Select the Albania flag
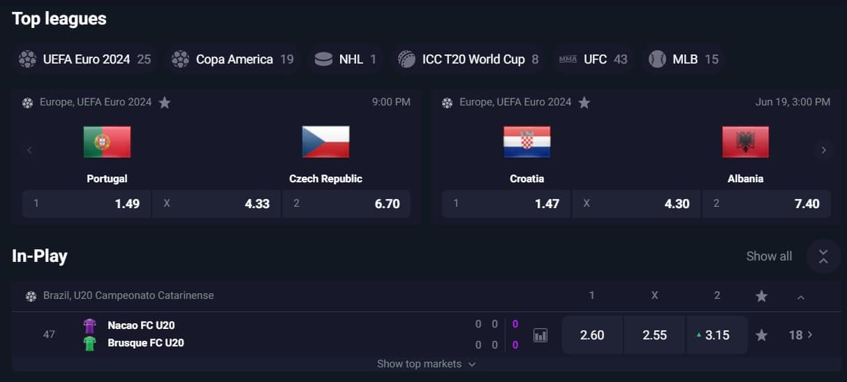Screen dimensions: 847x382 746,142
